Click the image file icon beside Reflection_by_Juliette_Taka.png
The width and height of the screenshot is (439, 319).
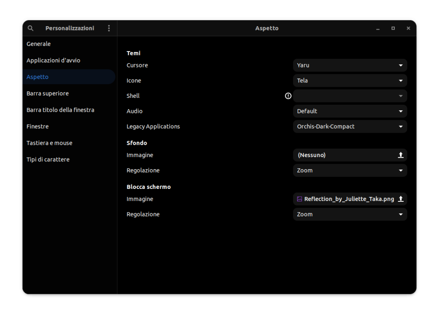click(300, 199)
